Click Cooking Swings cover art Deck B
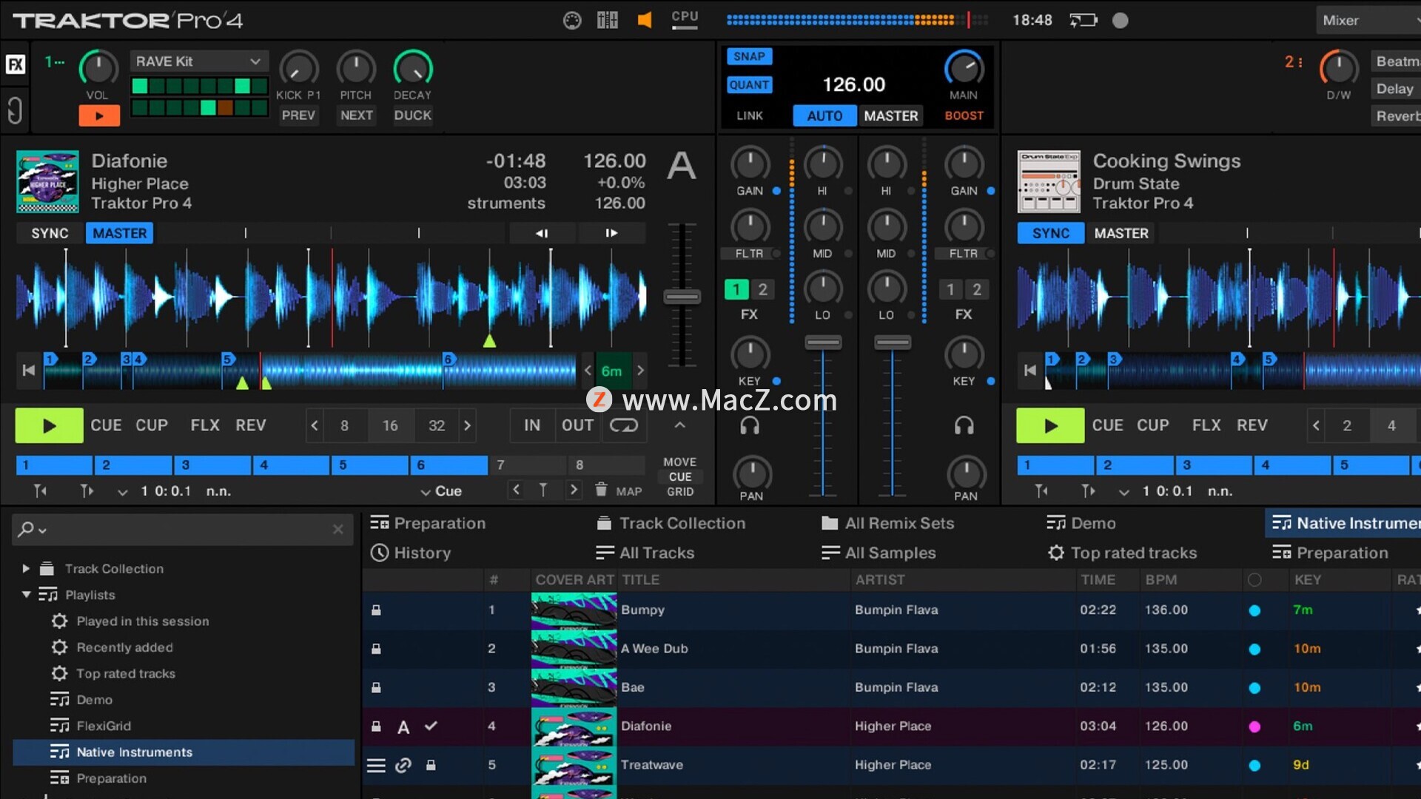The width and height of the screenshot is (1421, 799). (x=1049, y=182)
